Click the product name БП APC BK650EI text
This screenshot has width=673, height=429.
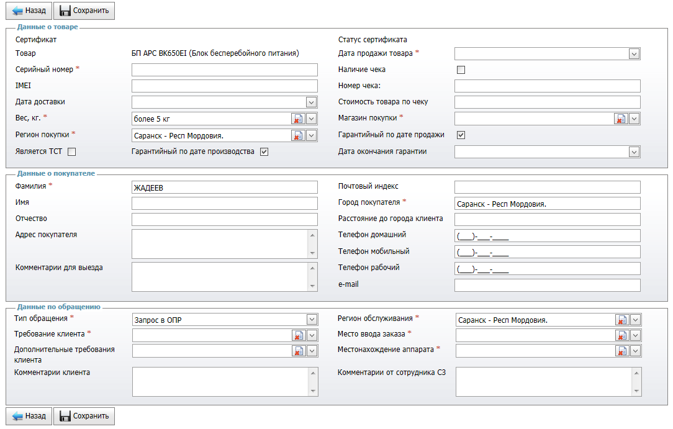coord(215,53)
